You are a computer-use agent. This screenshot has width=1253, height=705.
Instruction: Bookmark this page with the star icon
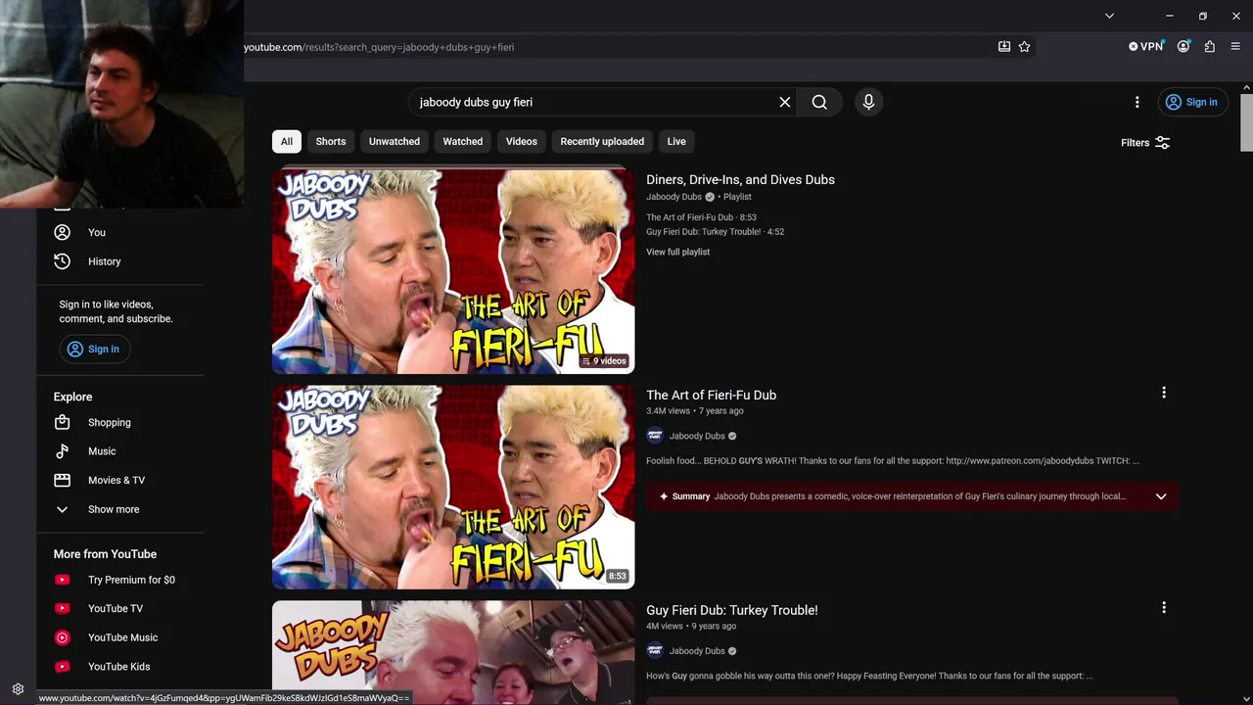(x=1024, y=46)
